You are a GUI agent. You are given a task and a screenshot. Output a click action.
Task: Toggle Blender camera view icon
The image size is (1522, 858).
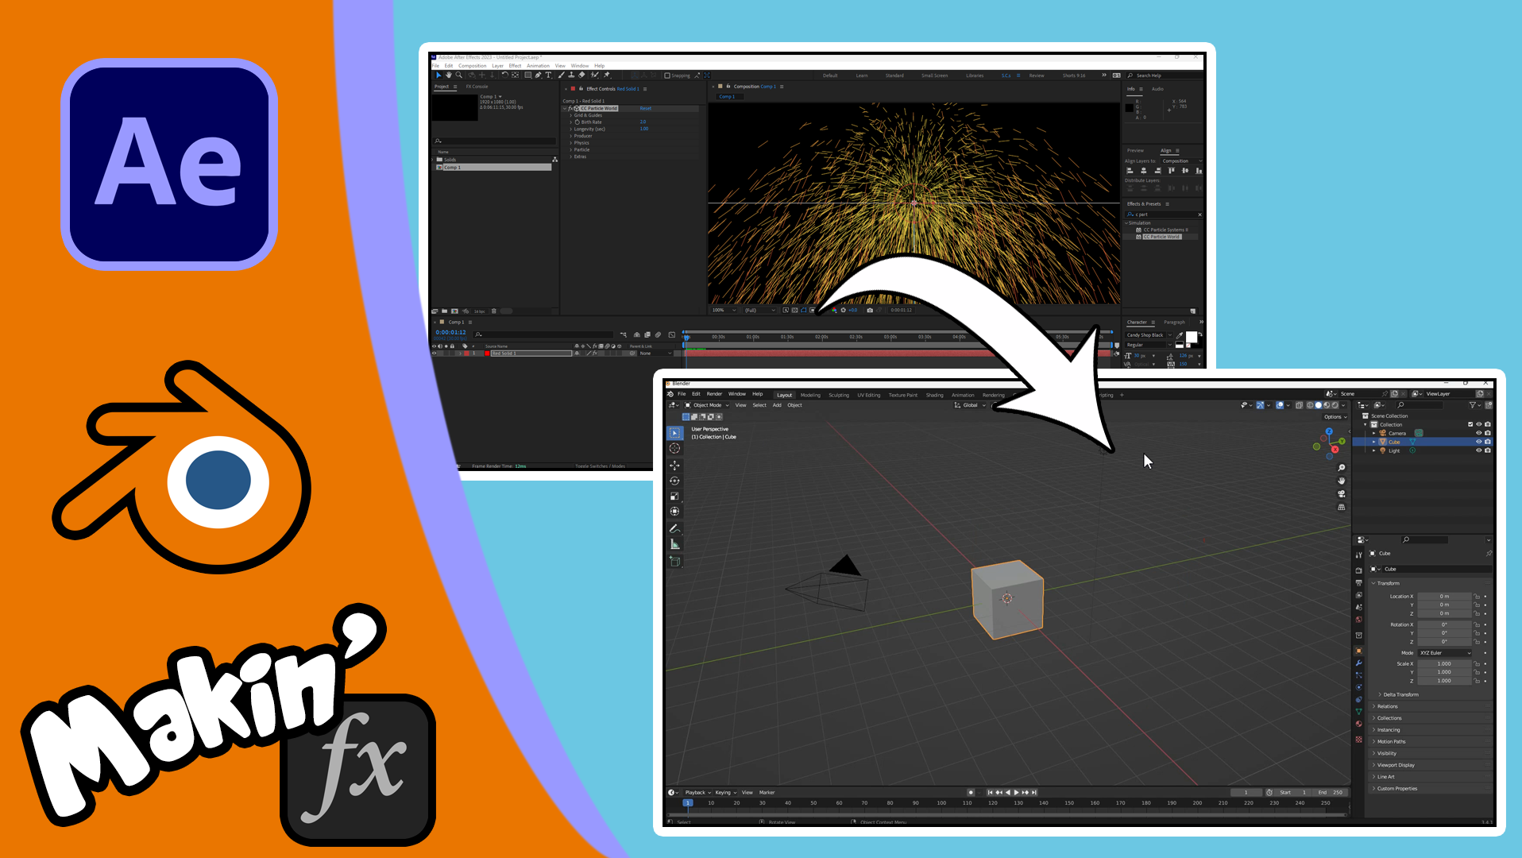(x=1342, y=494)
